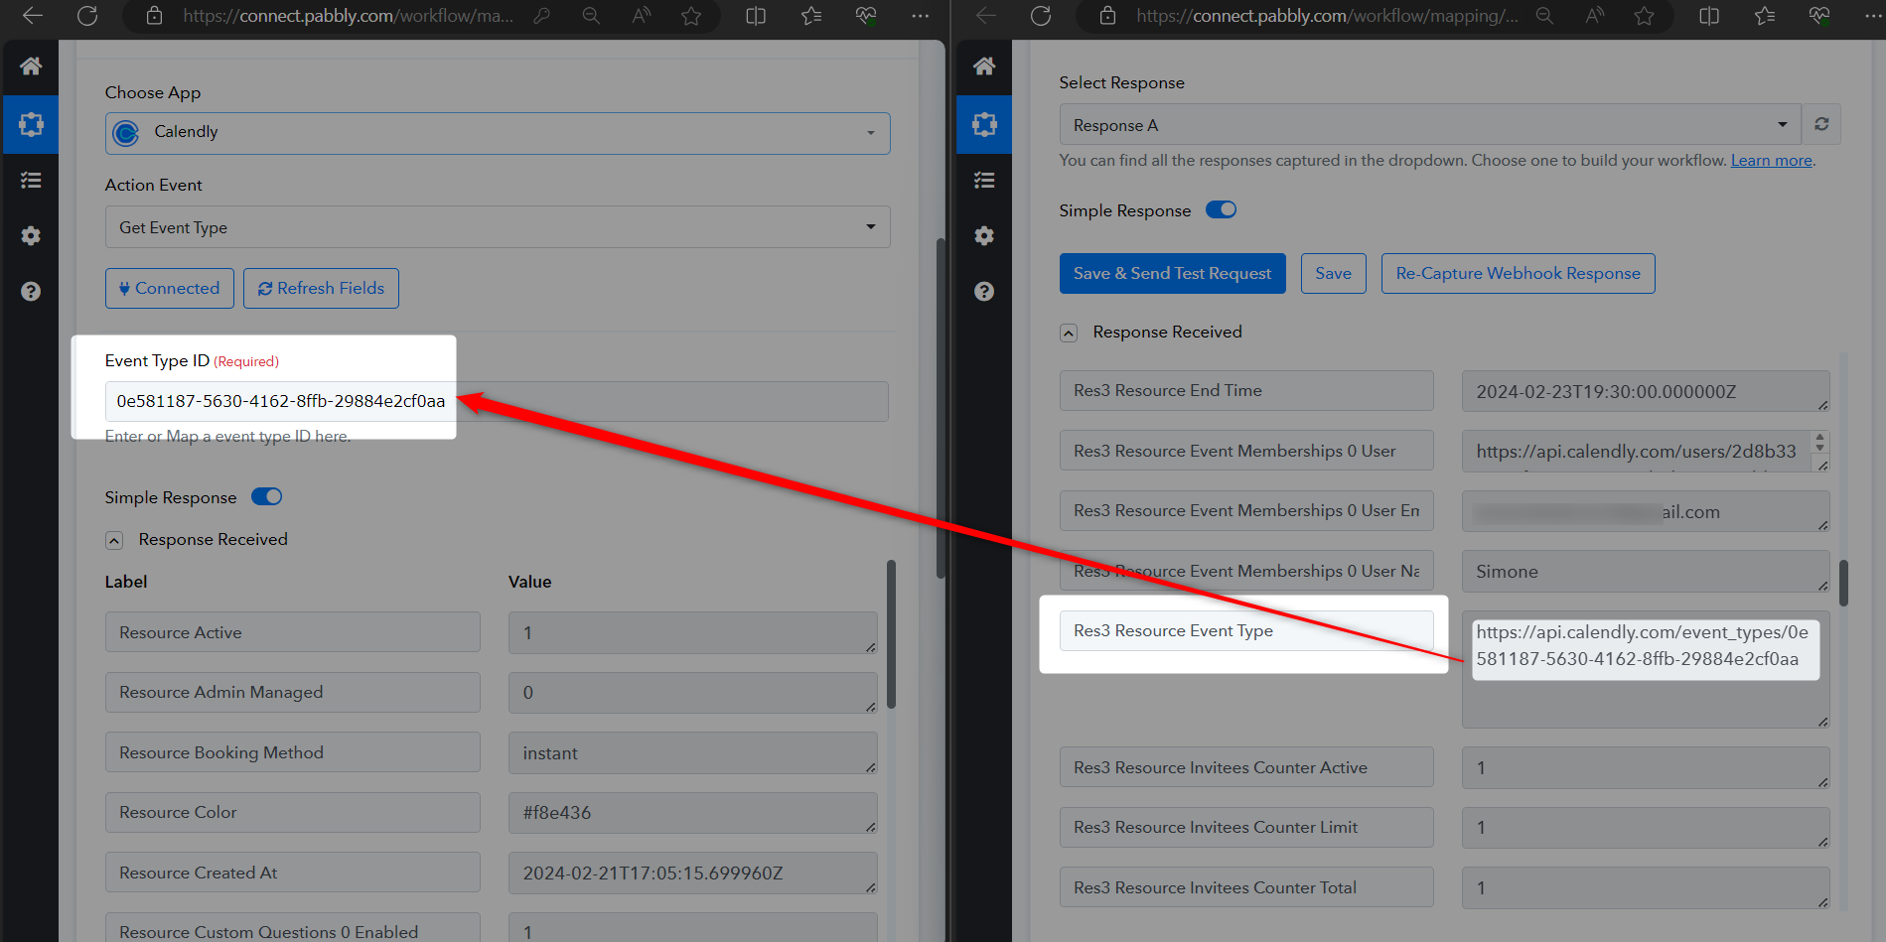This screenshot has width=1886, height=942.
Task: Open settings gear in right window sidebar
Action: pos(984,235)
